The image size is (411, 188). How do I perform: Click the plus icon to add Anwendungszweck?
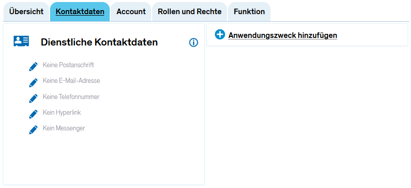pos(220,34)
